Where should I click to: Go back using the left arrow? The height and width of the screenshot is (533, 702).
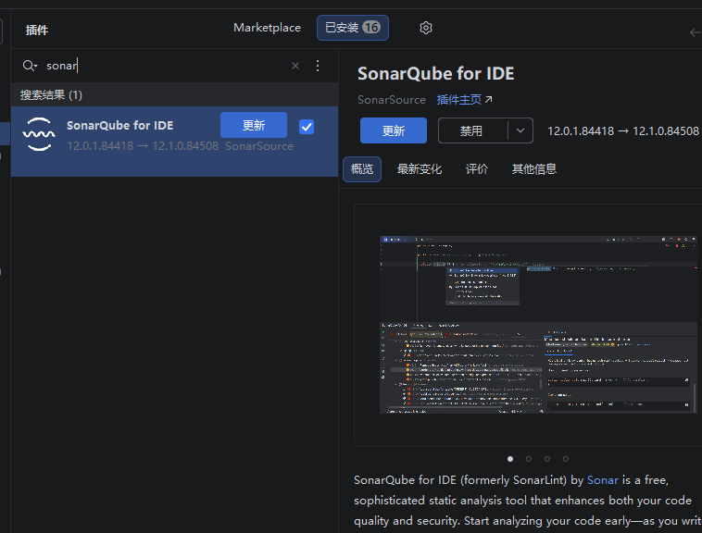(x=696, y=32)
